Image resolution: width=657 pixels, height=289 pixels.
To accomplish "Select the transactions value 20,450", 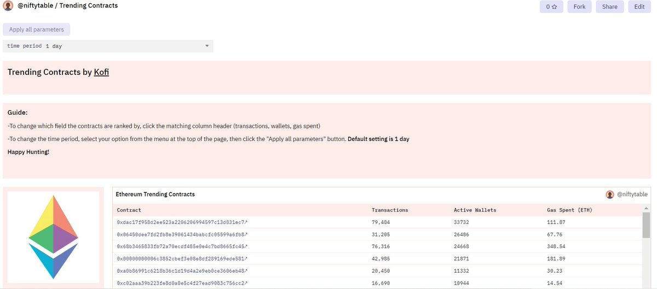I will [381, 270].
